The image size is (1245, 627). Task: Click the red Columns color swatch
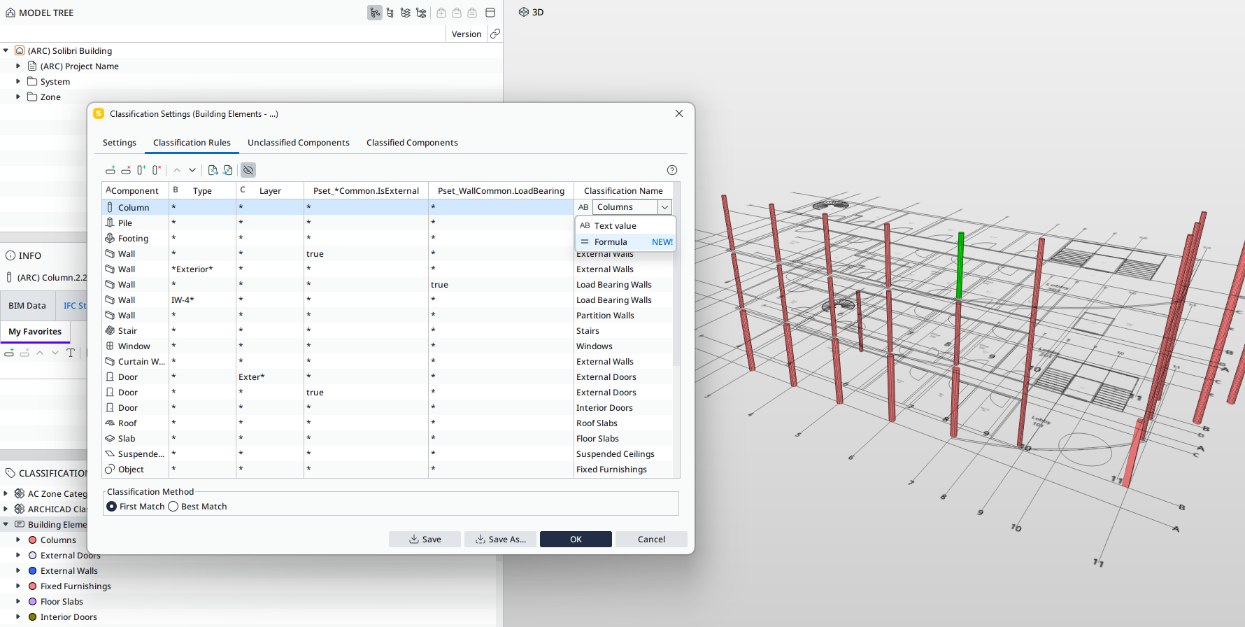[32, 540]
